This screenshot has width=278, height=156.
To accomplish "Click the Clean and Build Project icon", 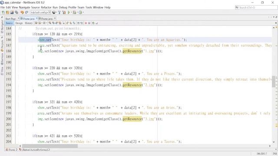I will (x=64, y=13).
